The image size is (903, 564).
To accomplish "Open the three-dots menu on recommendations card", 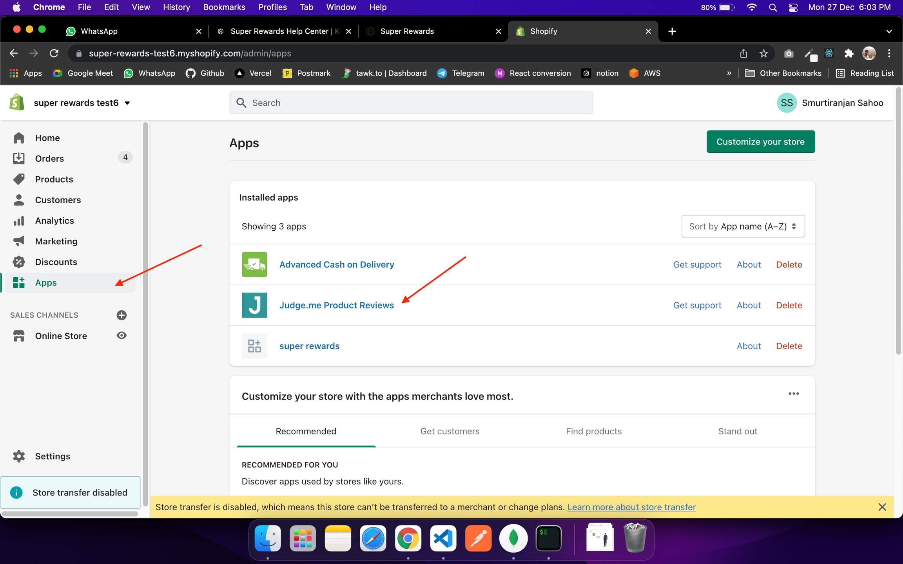I will click(x=794, y=394).
